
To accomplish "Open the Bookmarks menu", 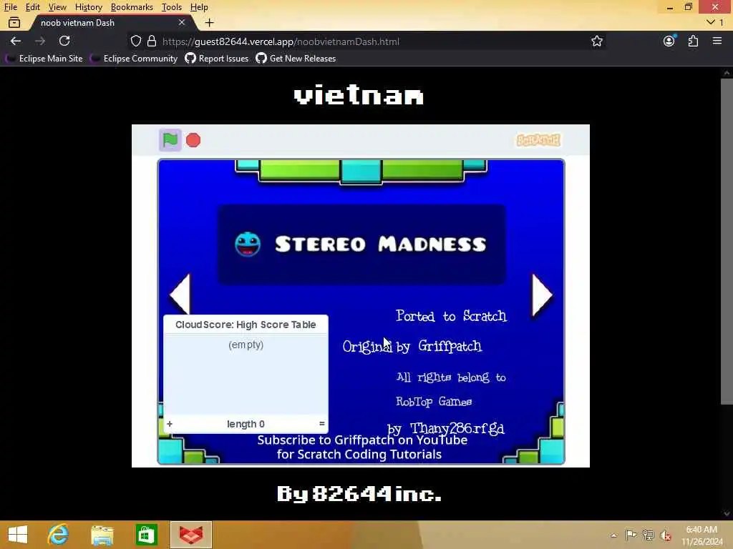I will (x=132, y=7).
